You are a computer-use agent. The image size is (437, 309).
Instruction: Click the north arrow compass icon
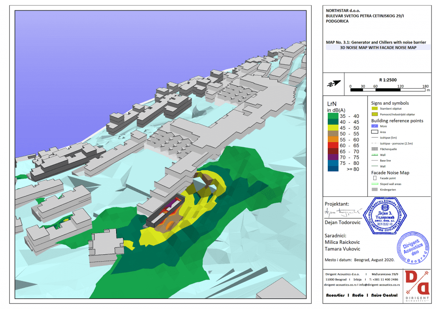click(x=335, y=83)
